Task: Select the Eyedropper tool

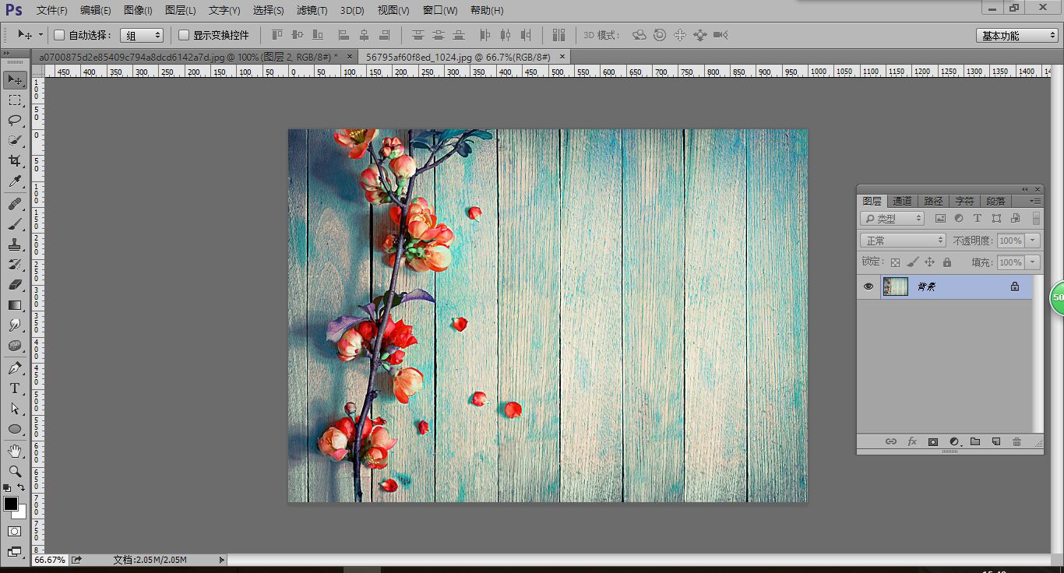Action: coord(15,182)
